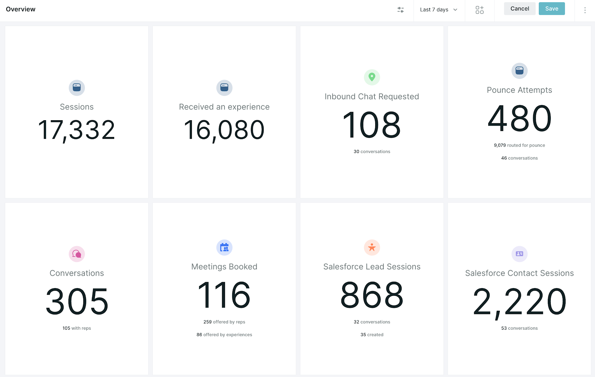Viewport: 595px width, 377px height.
Task: Select the Salesforce Lead Sessions value 868
Action: (x=372, y=295)
